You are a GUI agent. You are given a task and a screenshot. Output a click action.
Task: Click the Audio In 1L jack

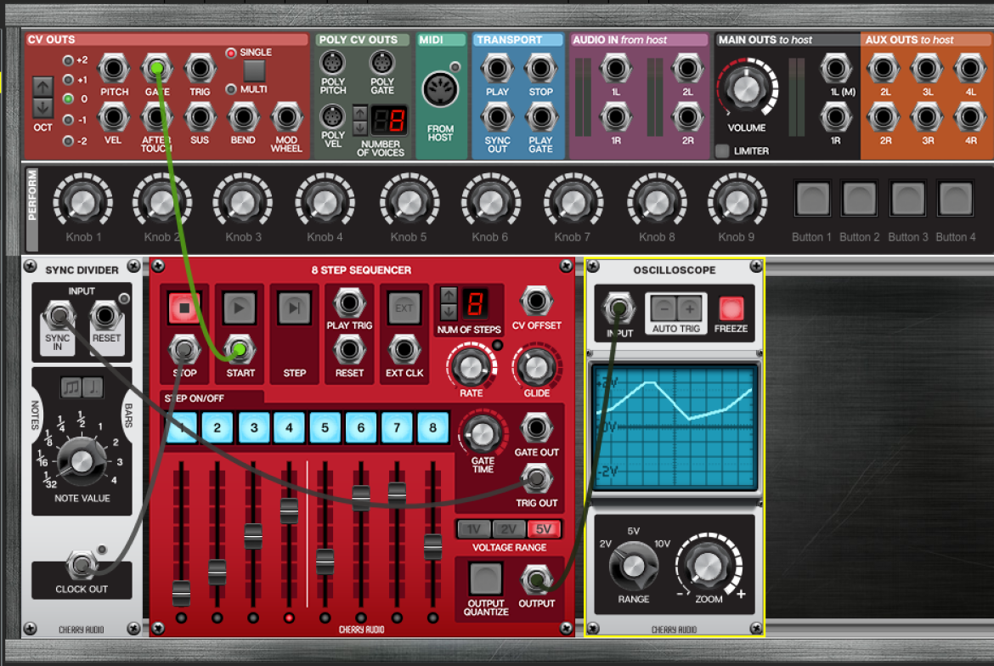615,69
